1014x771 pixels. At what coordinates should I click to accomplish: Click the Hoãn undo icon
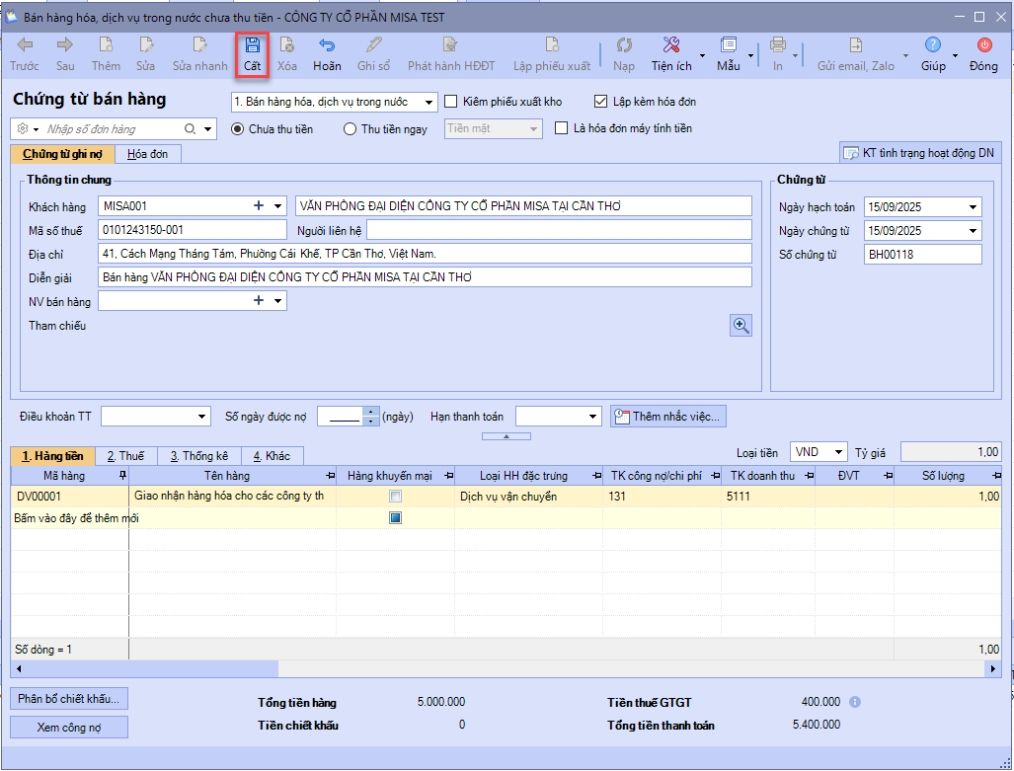point(327,45)
